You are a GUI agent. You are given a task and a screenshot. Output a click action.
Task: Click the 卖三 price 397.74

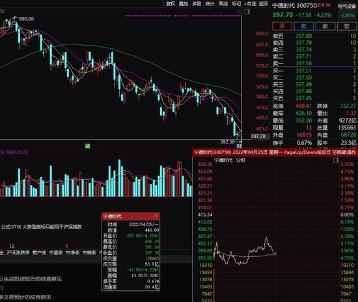point(304,50)
